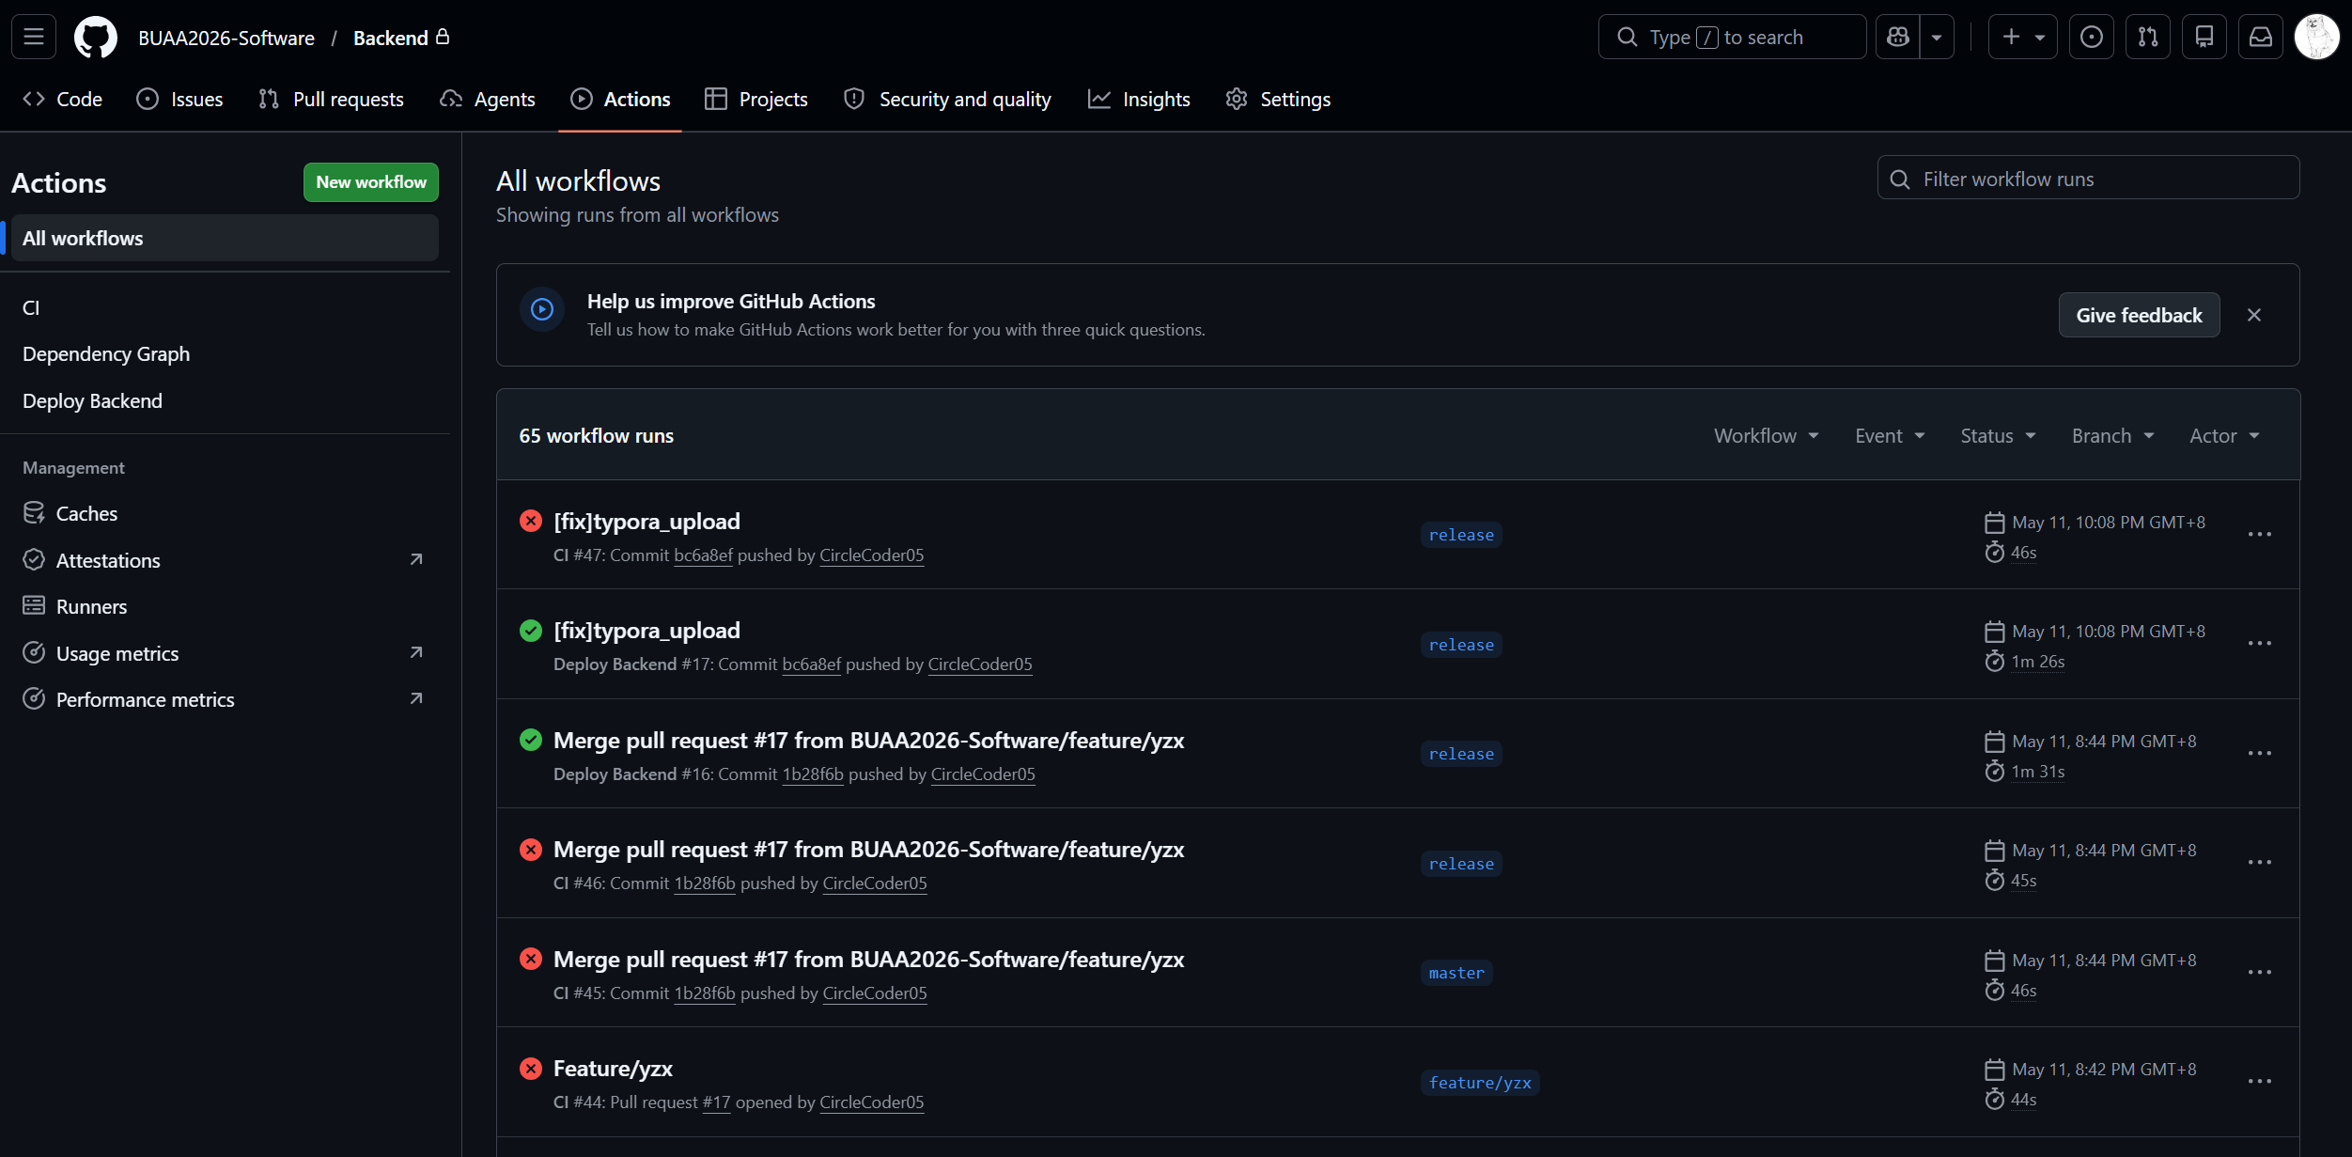Open the Notifications inbox icon
This screenshot has width=2352, height=1157.
pos(2261,37)
